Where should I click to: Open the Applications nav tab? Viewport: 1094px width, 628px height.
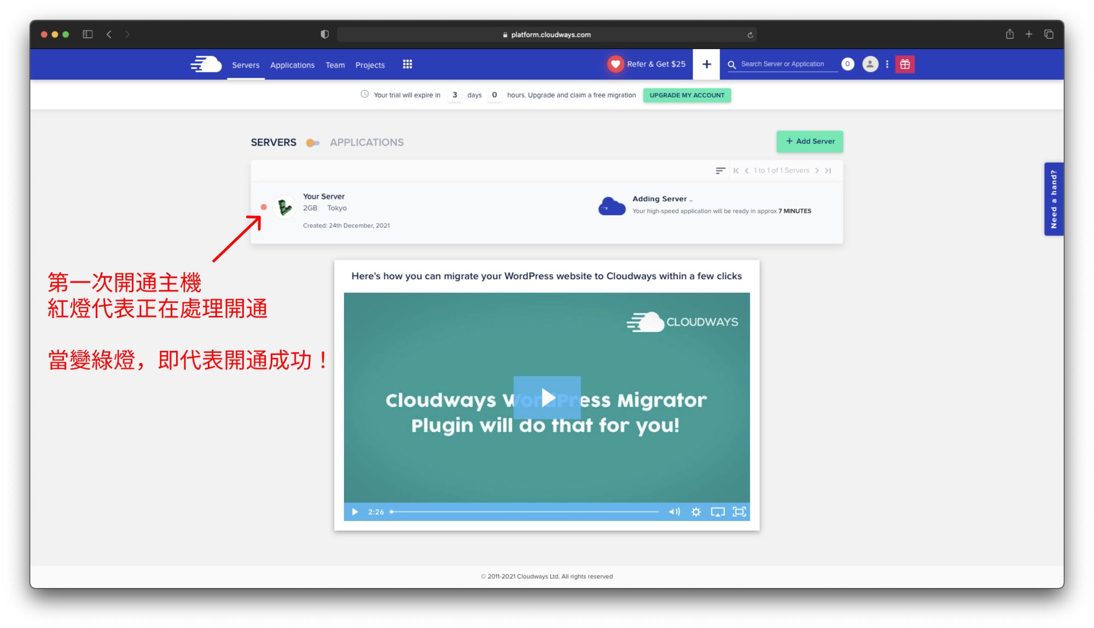[x=292, y=64]
